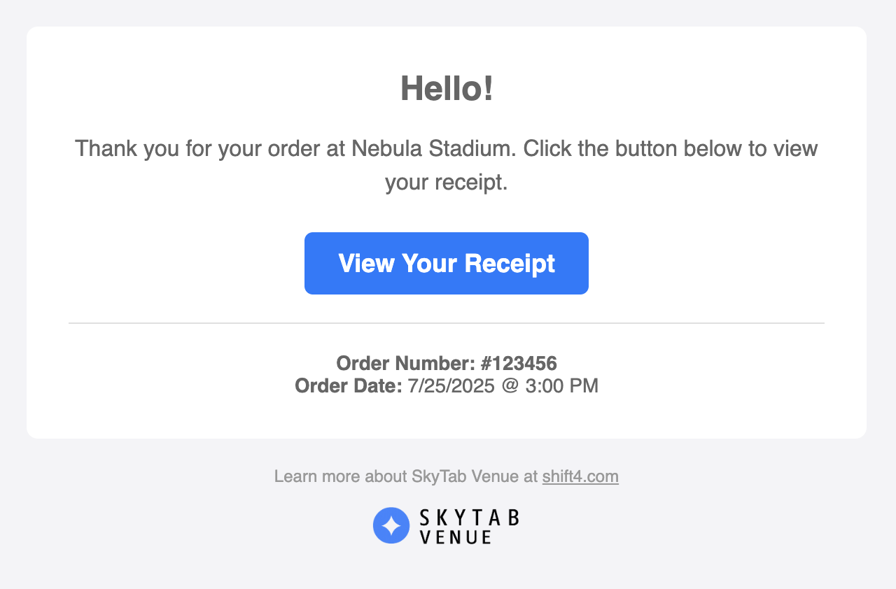This screenshot has width=896, height=589.
Task: Click the @ symbol in the order date
Action: coord(510,385)
